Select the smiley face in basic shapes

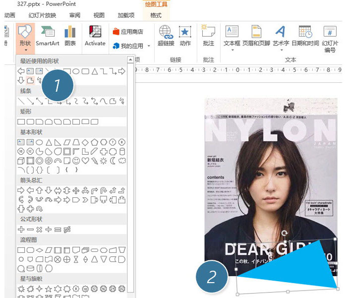tap(76, 161)
